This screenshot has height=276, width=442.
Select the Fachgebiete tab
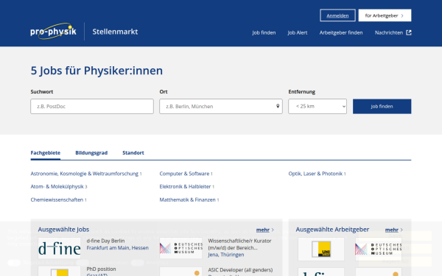click(46, 152)
